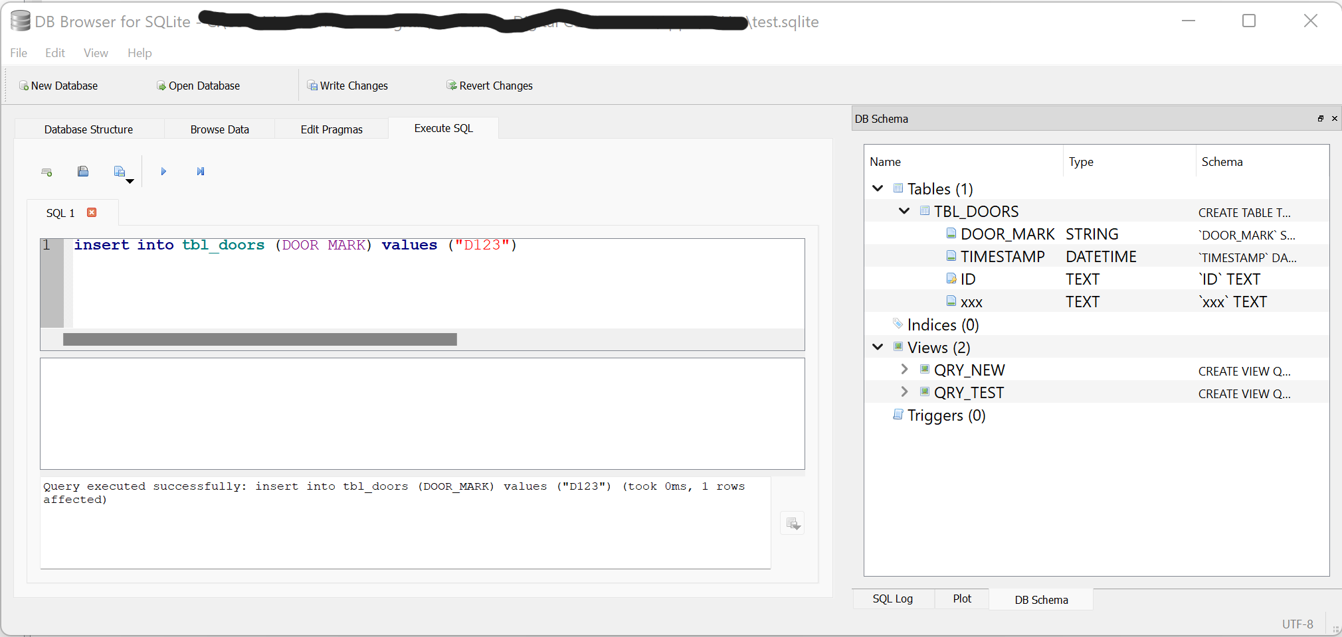Click the Triggers icon
Screen dimensions: 1342x637
pos(898,415)
